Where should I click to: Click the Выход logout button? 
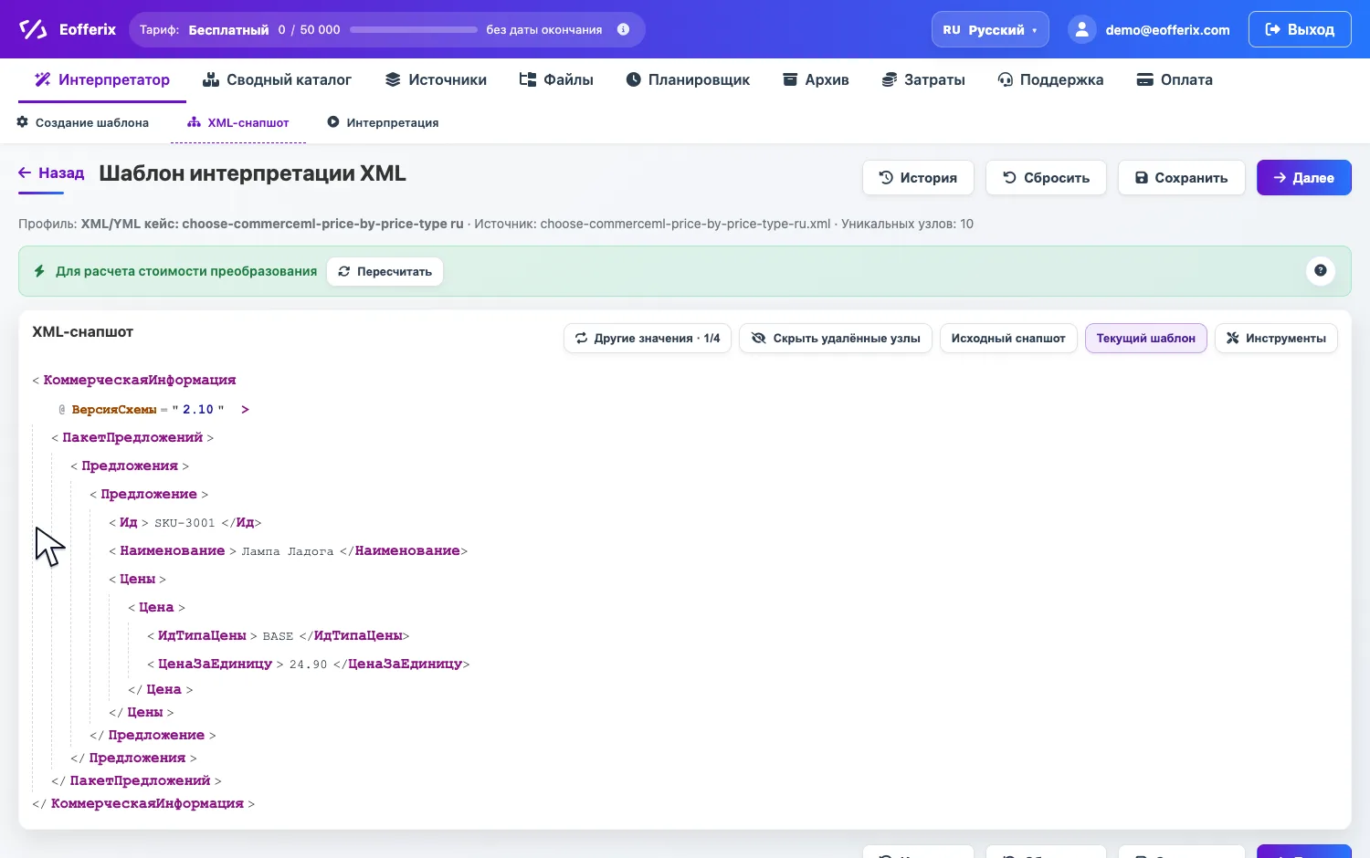(1300, 29)
